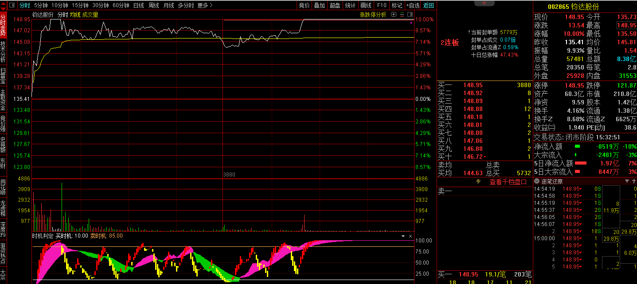
Task: Expand the 逐笔还原 dropdown circle arrow
Action: [537, 181]
